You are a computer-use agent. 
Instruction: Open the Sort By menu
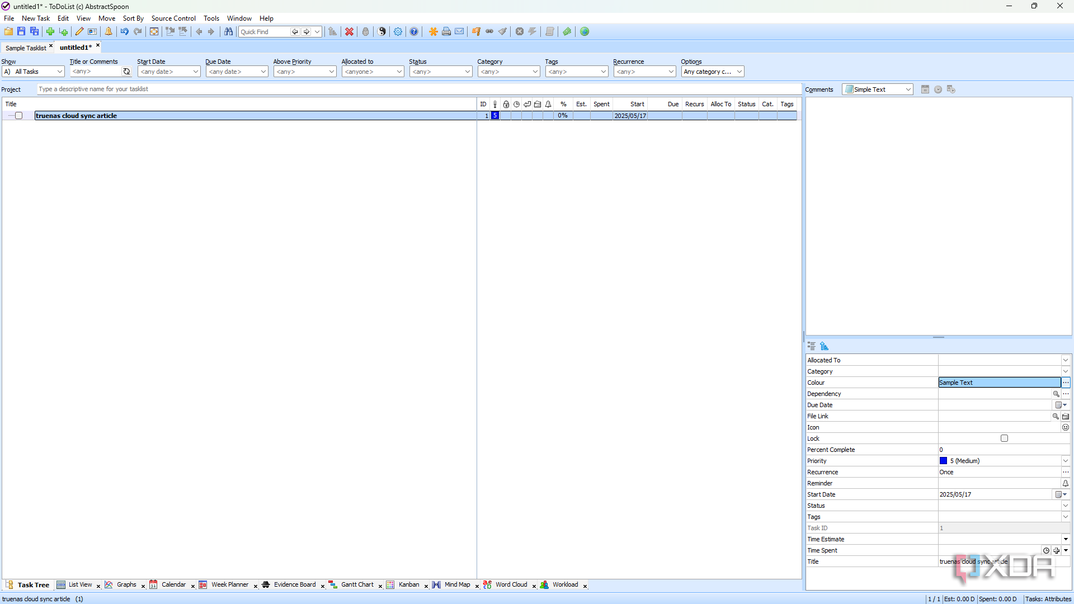[x=133, y=18]
